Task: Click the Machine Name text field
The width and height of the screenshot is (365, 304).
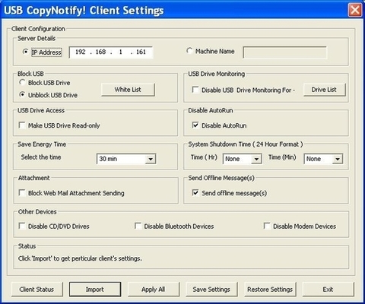Action: tap(284, 52)
